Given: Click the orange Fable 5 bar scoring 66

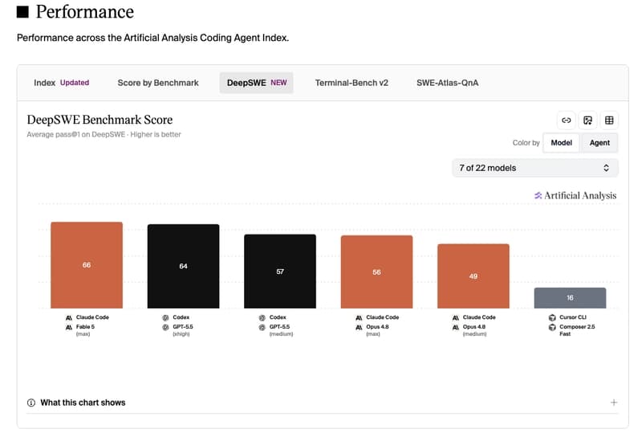Looking at the screenshot, I should click(87, 265).
